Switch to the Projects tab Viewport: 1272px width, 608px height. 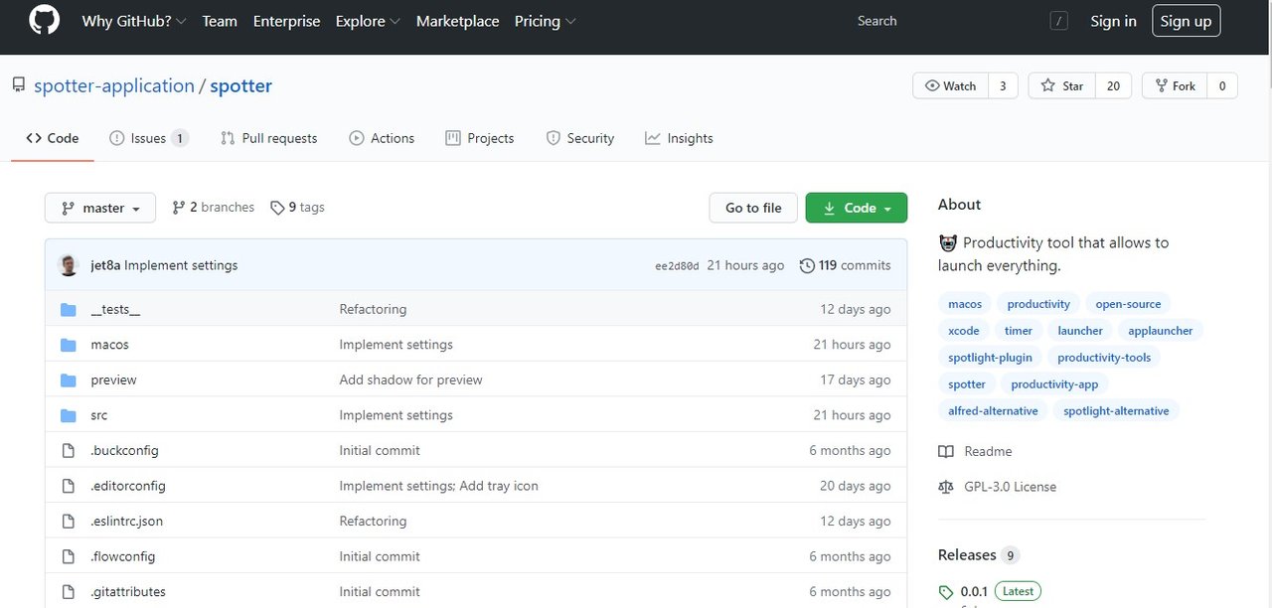480,138
